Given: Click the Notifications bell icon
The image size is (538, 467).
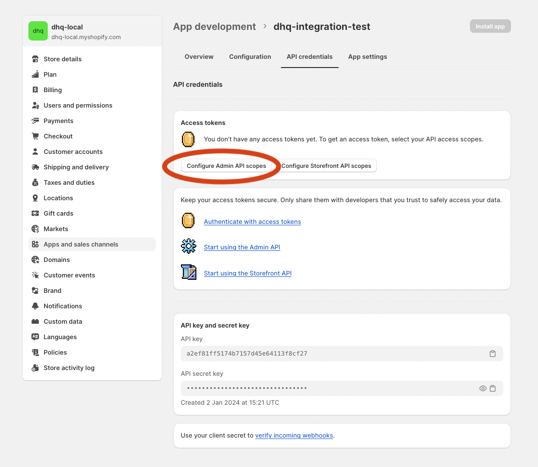Looking at the screenshot, I should pos(35,306).
